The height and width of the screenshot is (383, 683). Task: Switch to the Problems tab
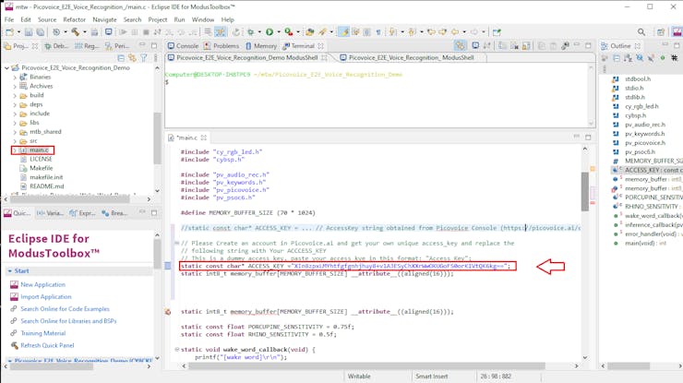(222, 45)
